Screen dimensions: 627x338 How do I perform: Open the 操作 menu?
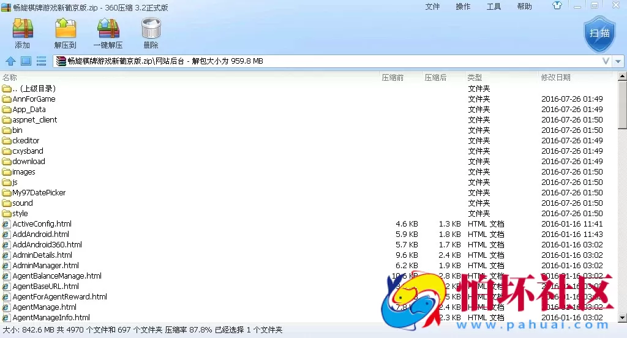coord(463,6)
